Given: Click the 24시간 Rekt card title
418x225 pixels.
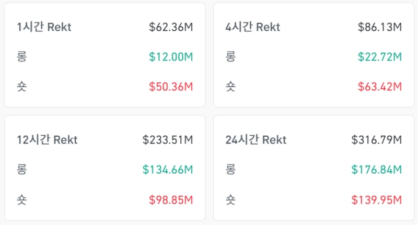Looking at the screenshot, I should click(256, 140).
